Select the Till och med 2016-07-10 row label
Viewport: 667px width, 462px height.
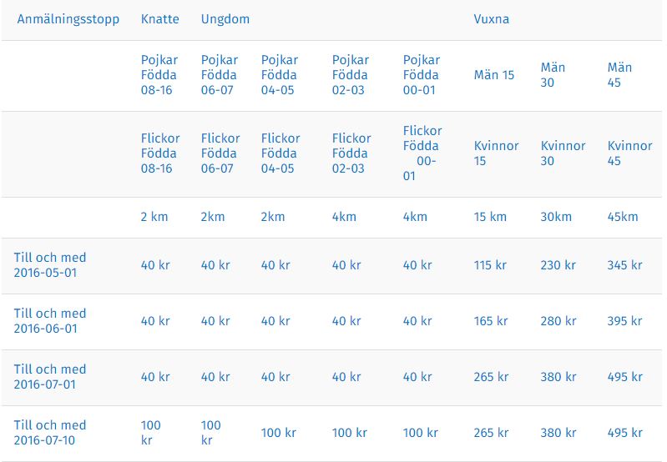point(50,433)
